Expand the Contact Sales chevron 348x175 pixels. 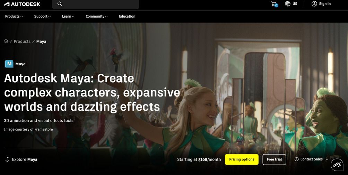point(327,159)
